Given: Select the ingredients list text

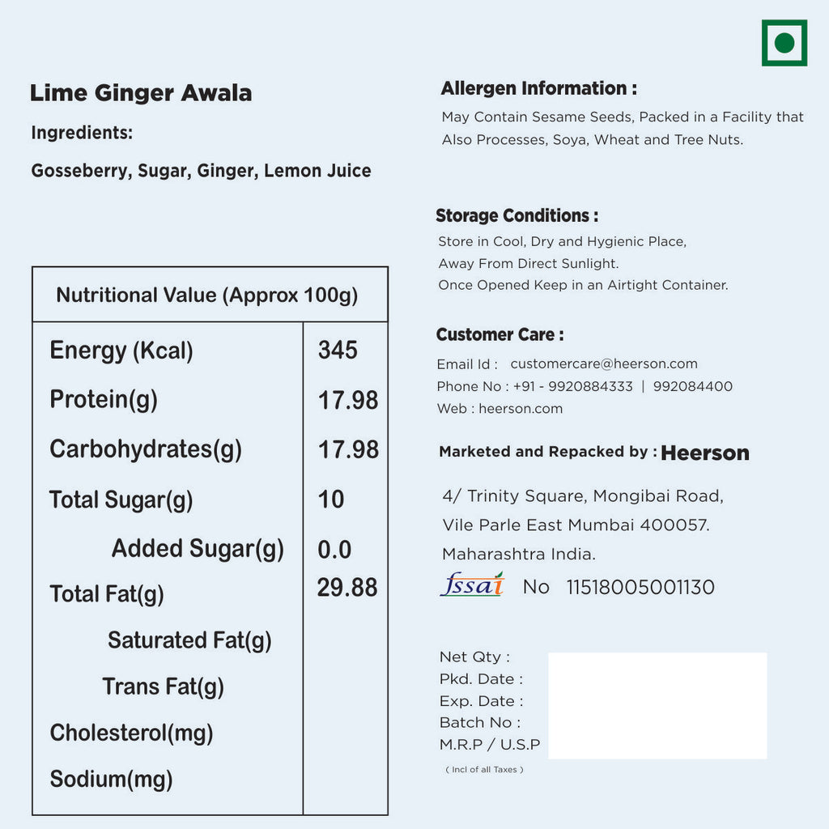Looking at the screenshot, I should pyautogui.click(x=201, y=171).
